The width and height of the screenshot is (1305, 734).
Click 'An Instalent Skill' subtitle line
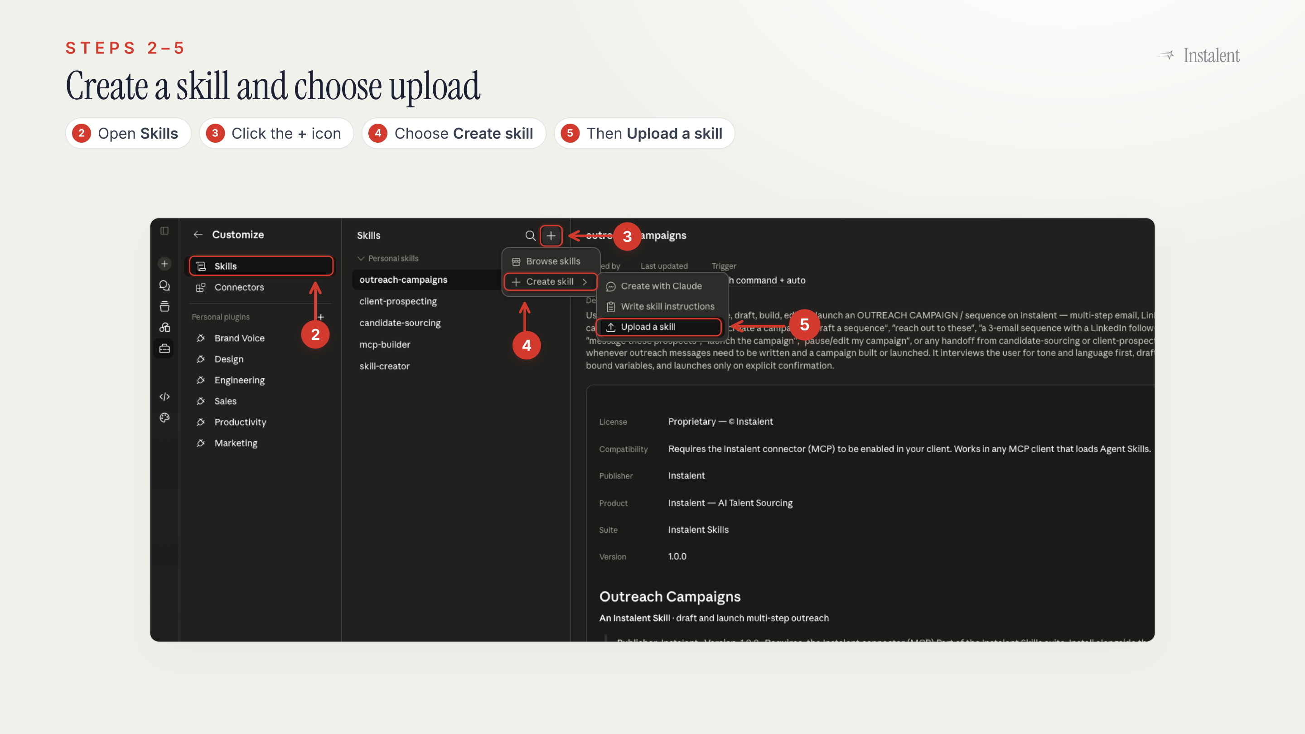click(x=714, y=618)
